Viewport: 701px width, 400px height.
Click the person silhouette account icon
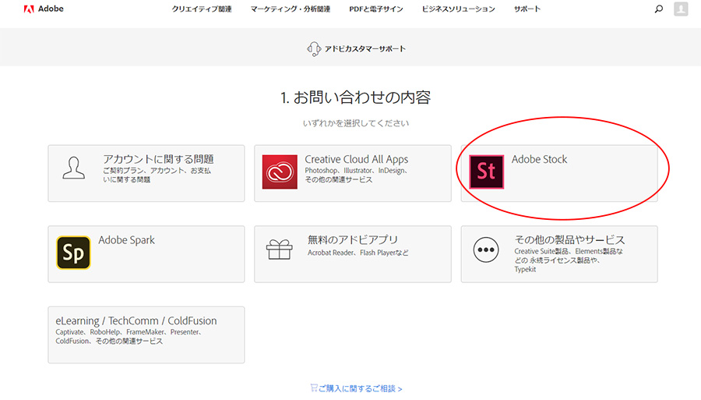[x=74, y=168]
